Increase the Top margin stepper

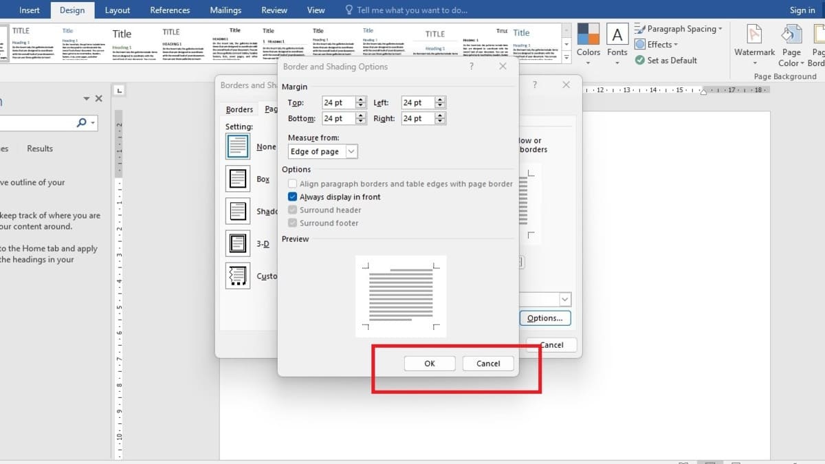click(361, 99)
